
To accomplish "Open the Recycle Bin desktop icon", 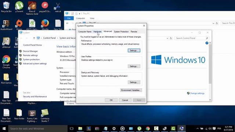I will [x=6, y=7].
